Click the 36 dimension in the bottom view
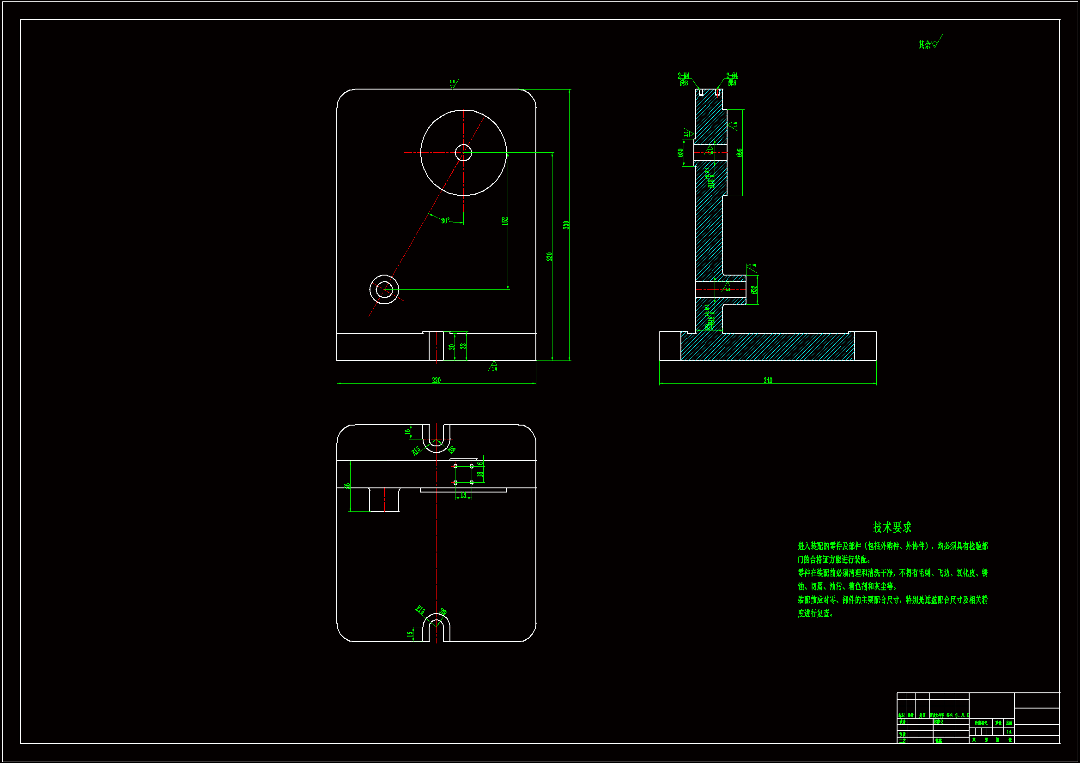 (x=347, y=486)
